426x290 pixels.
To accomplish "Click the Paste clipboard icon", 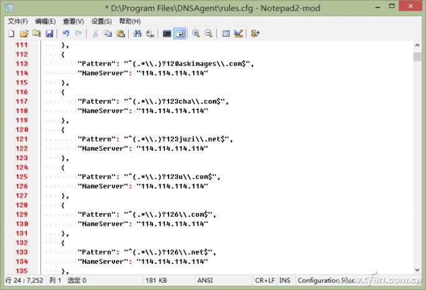I will point(121,34).
